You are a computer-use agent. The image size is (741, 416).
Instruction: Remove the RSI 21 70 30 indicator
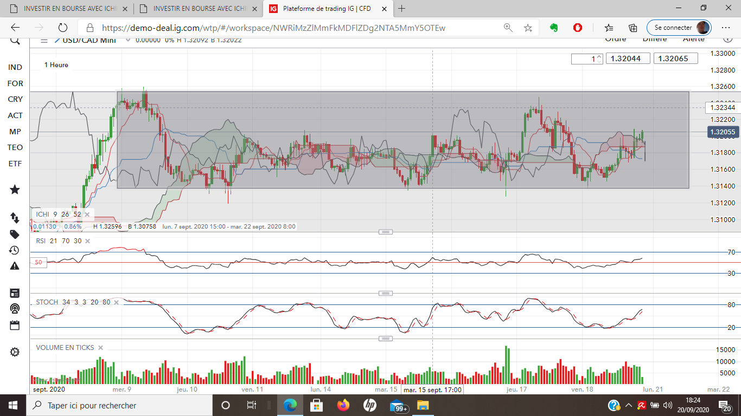pyautogui.click(x=87, y=241)
